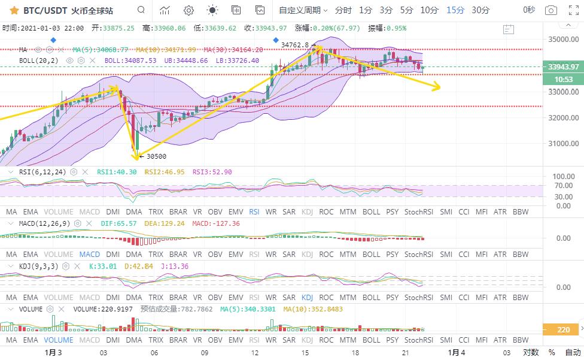Select StochRSI in the RSI pane indicator row
Image resolution: width=584 pixels, height=357 pixels.
pos(419,211)
